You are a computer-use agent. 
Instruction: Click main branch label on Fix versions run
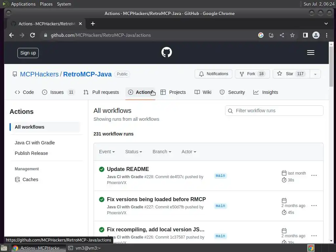click(x=220, y=206)
